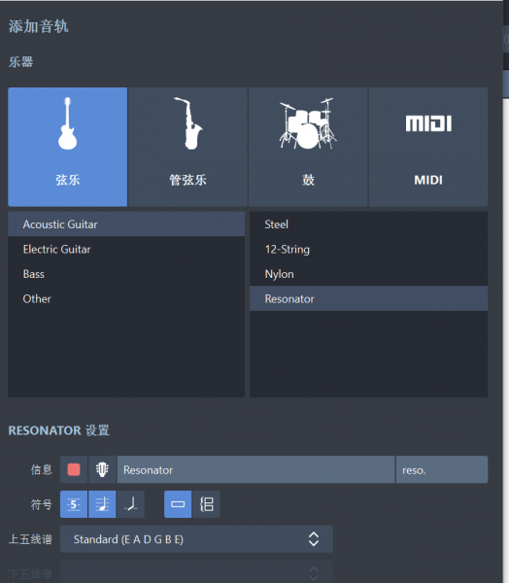509x583 pixels.
Task: Select Other in instrument list
Action: [x=126, y=299]
